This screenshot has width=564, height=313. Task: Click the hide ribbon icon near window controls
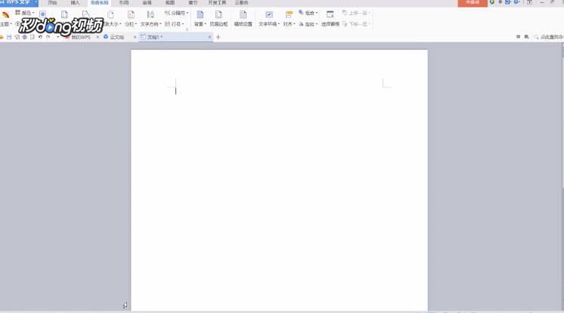(529, 2)
